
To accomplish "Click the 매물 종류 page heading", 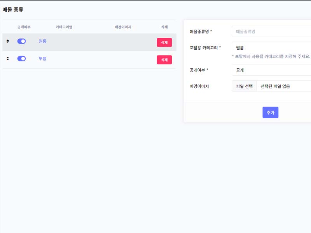I will 13,9.
